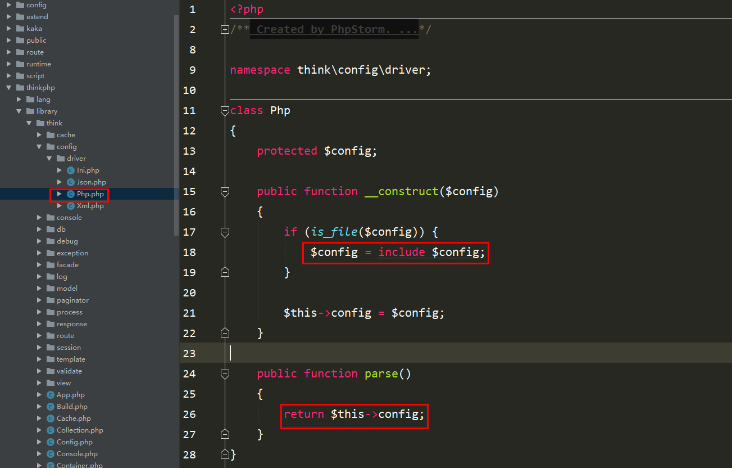Click the 'parse' method name
Image resolution: width=732 pixels, height=468 pixels.
pyautogui.click(x=381, y=373)
